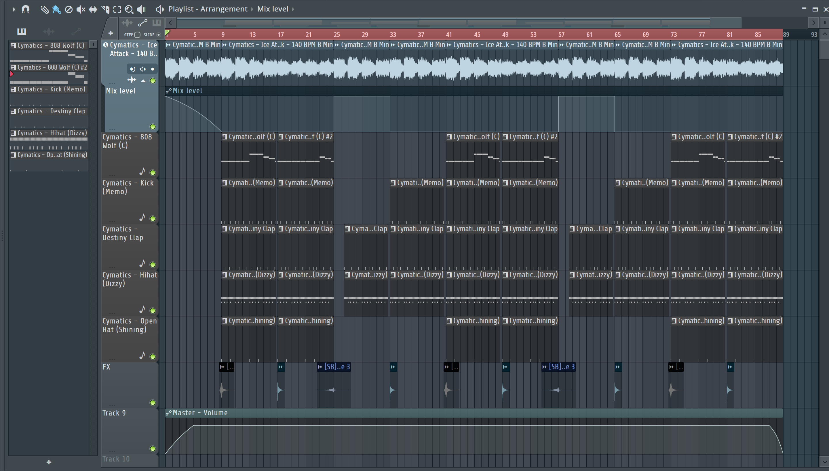Click the speaker output icon on Ice Attack track
The width and height of the screenshot is (829, 471).
pos(143,69)
